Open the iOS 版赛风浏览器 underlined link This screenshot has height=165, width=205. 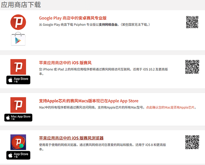(71, 138)
